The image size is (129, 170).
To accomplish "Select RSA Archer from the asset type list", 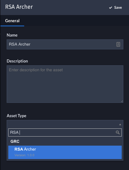I will point(65,152).
